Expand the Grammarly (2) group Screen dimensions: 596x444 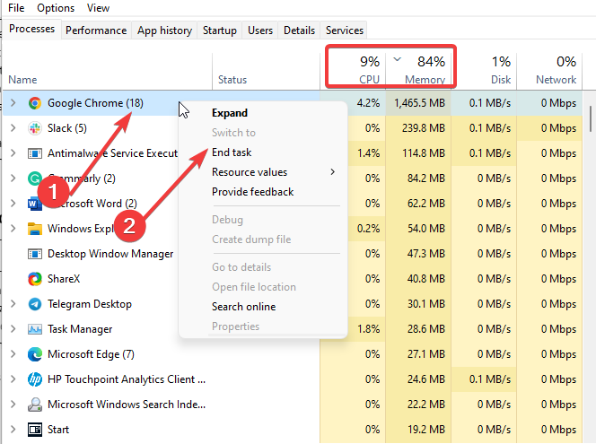(x=13, y=178)
